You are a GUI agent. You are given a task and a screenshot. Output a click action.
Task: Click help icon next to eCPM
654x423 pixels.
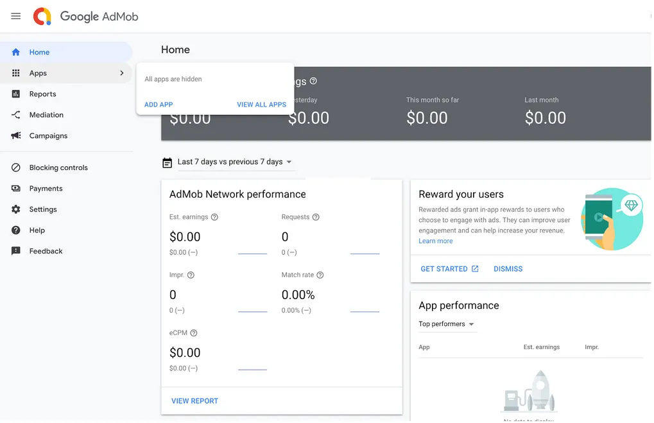point(194,333)
